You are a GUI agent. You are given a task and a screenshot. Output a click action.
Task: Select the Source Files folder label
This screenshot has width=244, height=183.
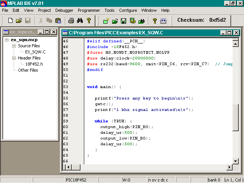point(29,46)
